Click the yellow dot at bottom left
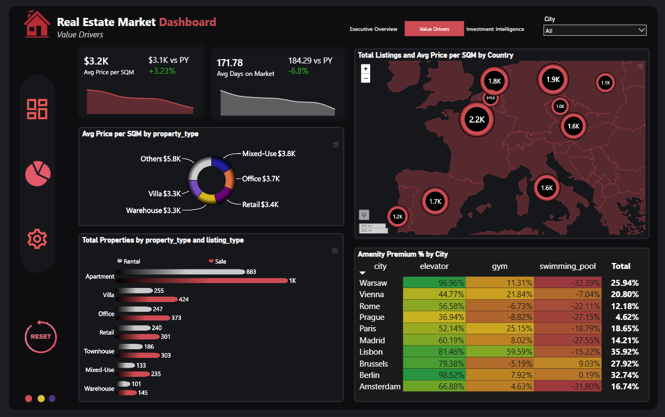The width and height of the screenshot is (665, 417). (41, 399)
